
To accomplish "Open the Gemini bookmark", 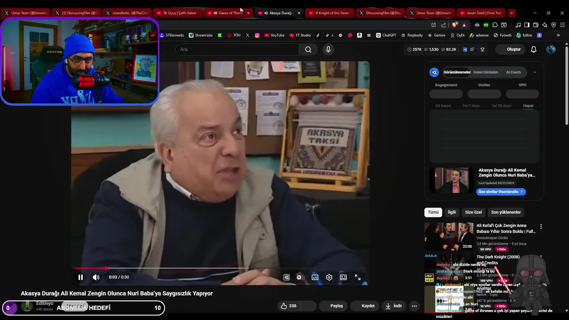I will pos(436,35).
